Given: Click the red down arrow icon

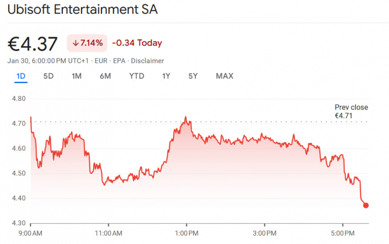Looking at the screenshot, I should pos(75,43).
